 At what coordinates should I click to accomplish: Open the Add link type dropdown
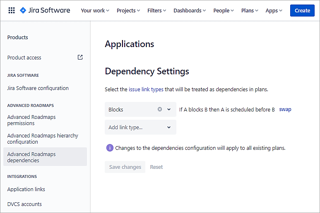[140, 127]
